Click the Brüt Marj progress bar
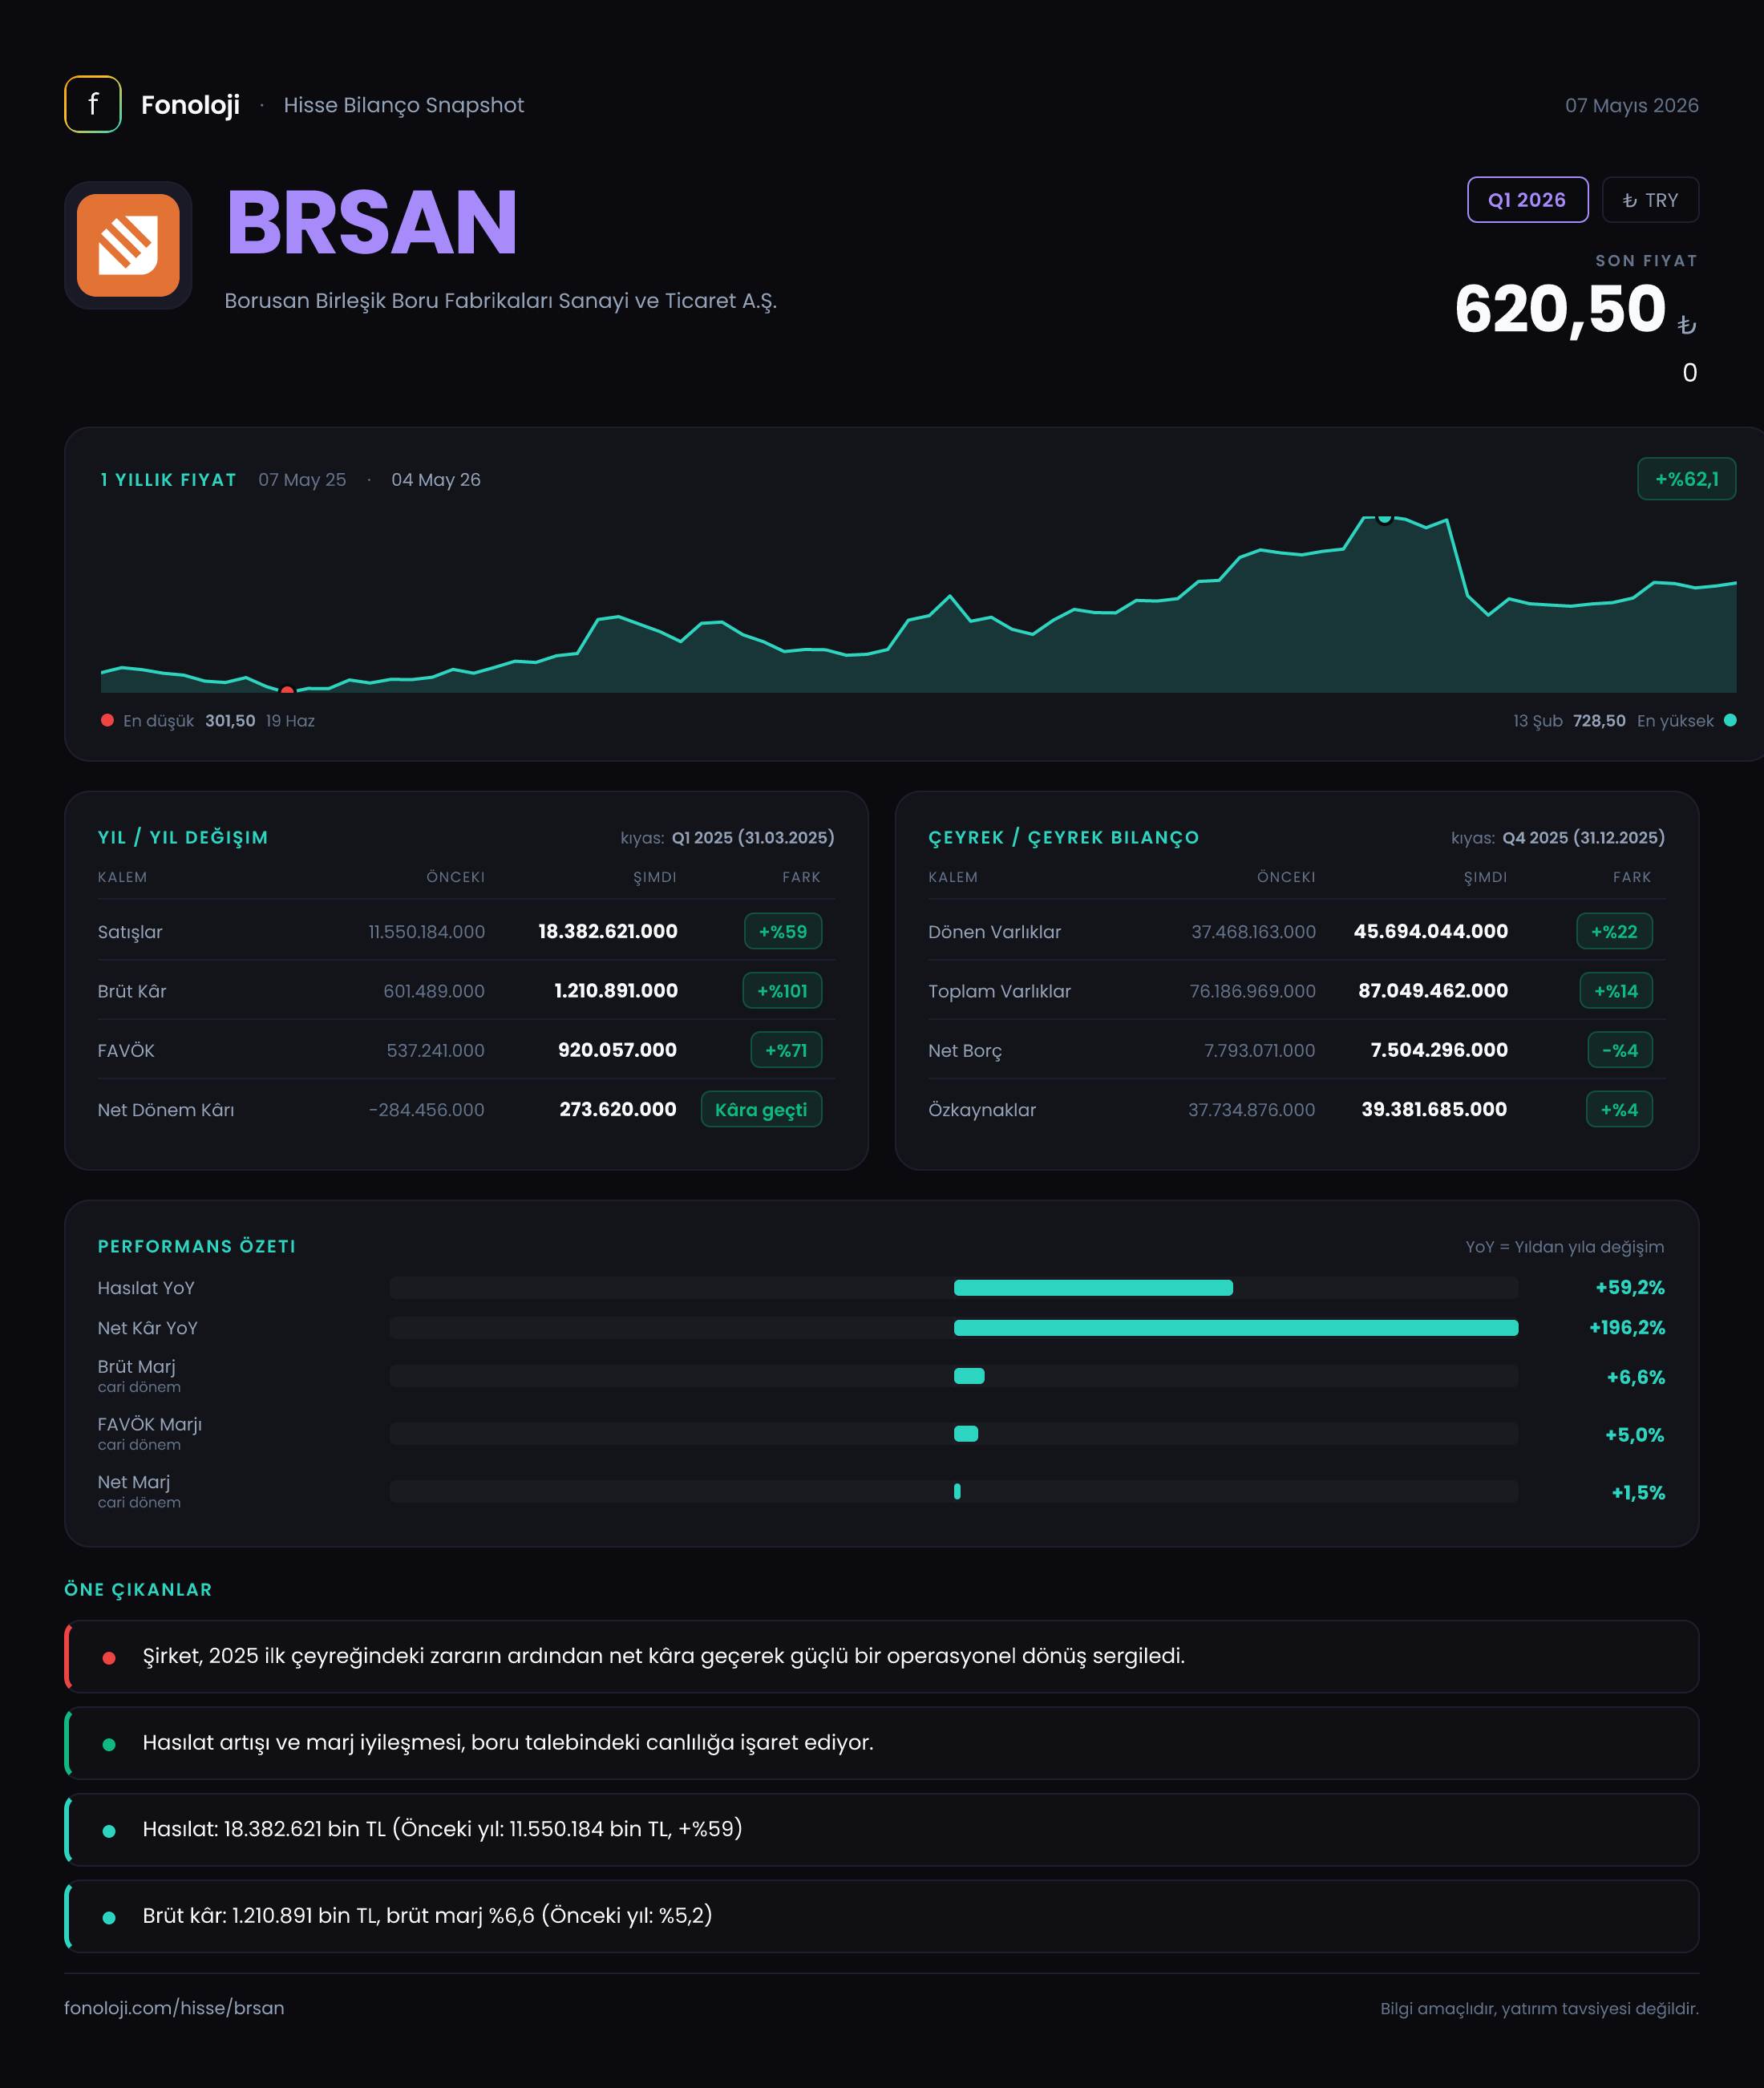Screen dimensions: 1764x2088 click(x=953, y=1376)
